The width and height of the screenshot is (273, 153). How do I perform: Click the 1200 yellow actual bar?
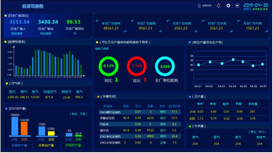pos(51,133)
